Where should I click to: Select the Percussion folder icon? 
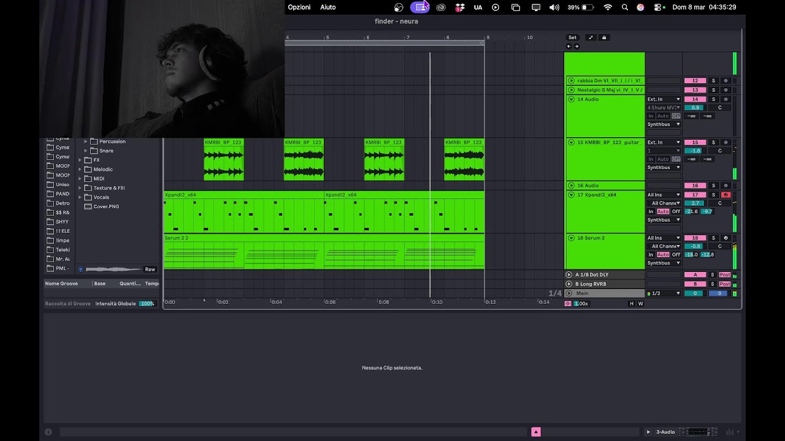tap(94, 141)
